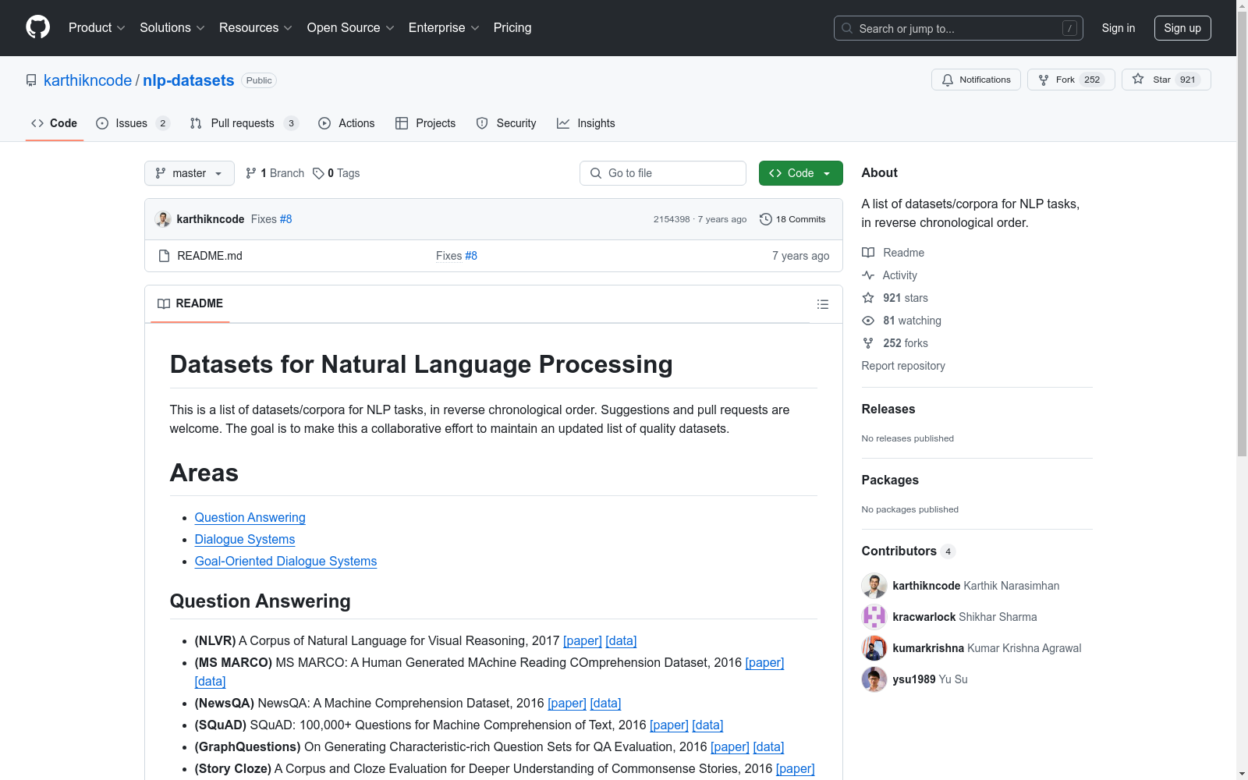Click the Sign up button

[1182, 28]
